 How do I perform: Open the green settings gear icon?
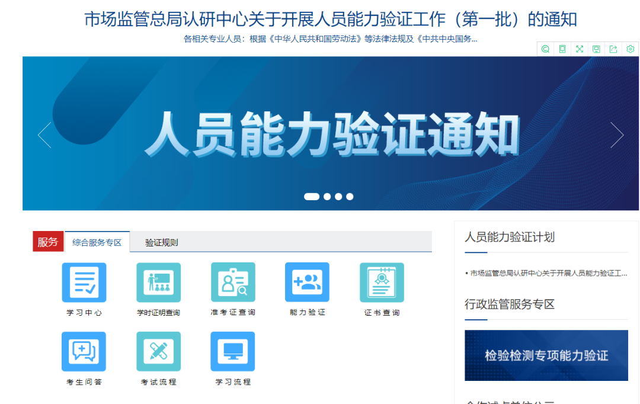[x=630, y=49]
